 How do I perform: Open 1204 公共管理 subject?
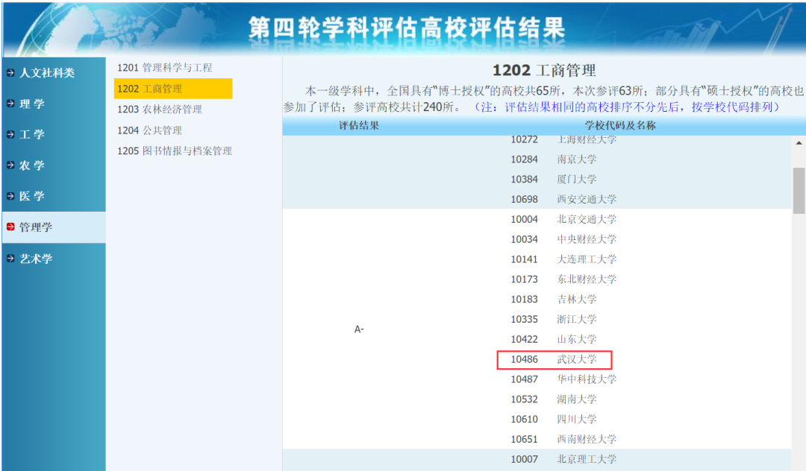[x=149, y=130]
